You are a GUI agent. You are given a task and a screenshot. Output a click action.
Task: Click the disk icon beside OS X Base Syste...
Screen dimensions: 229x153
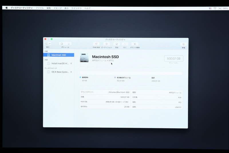pos(48,72)
